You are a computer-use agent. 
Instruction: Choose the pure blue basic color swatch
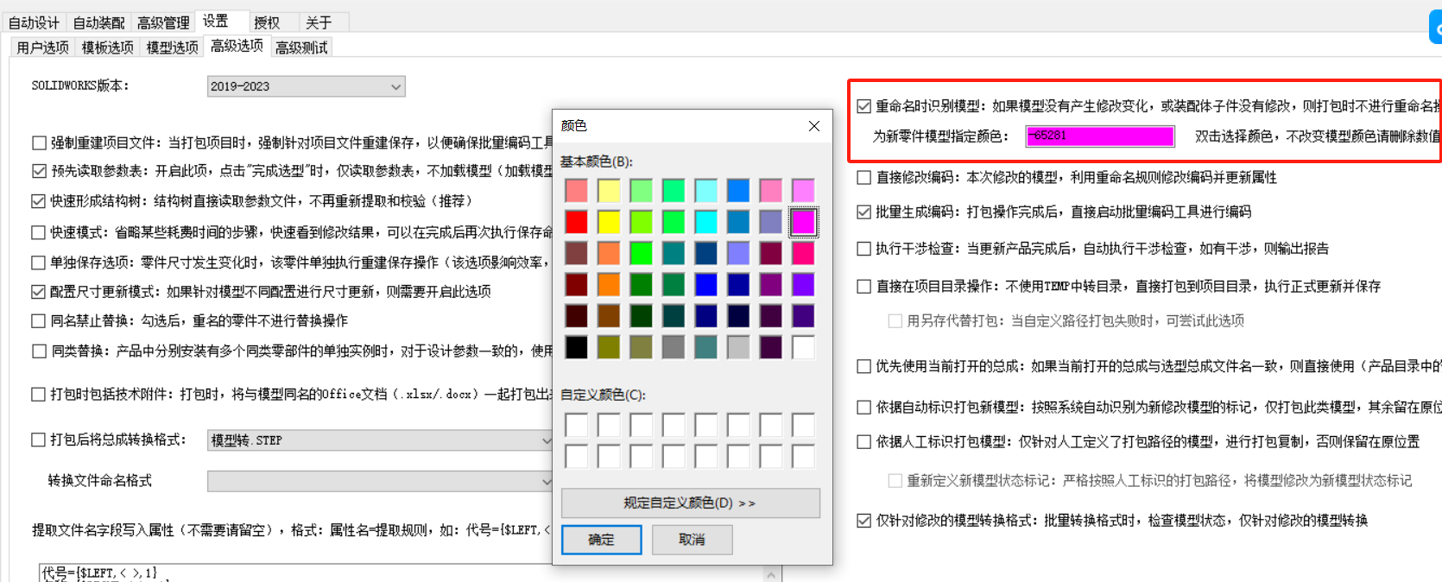click(x=705, y=284)
